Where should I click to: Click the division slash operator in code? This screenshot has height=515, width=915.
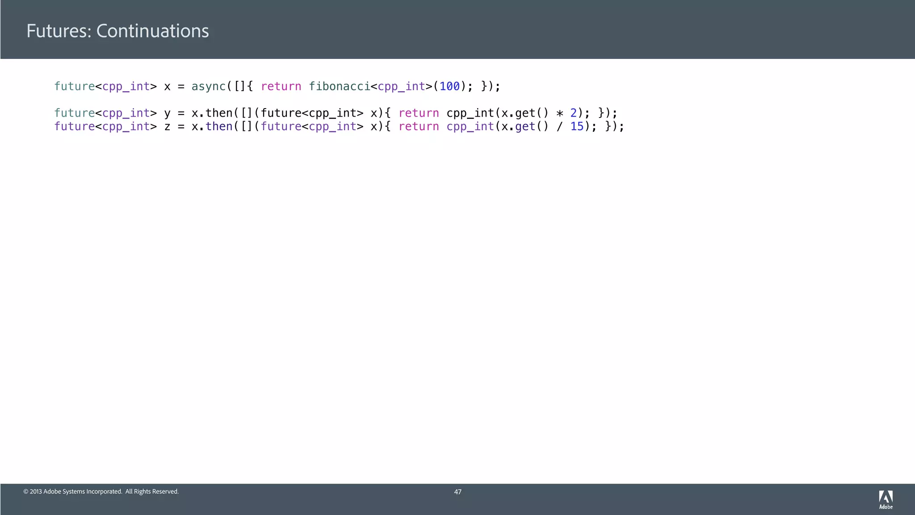pyautogui.click(x=559, y=127)
